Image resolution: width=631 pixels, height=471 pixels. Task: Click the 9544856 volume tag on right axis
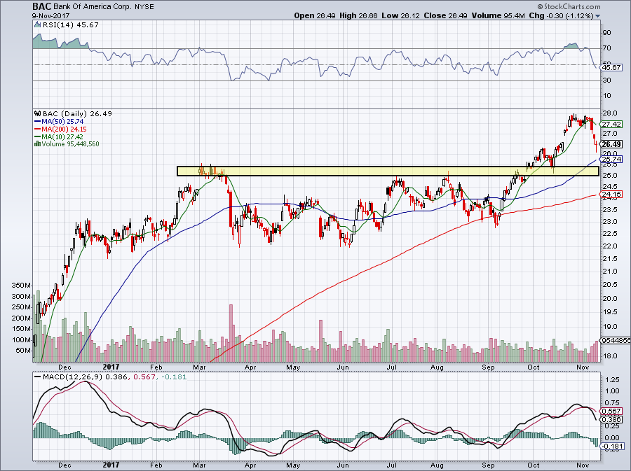(x=616, y=341)
